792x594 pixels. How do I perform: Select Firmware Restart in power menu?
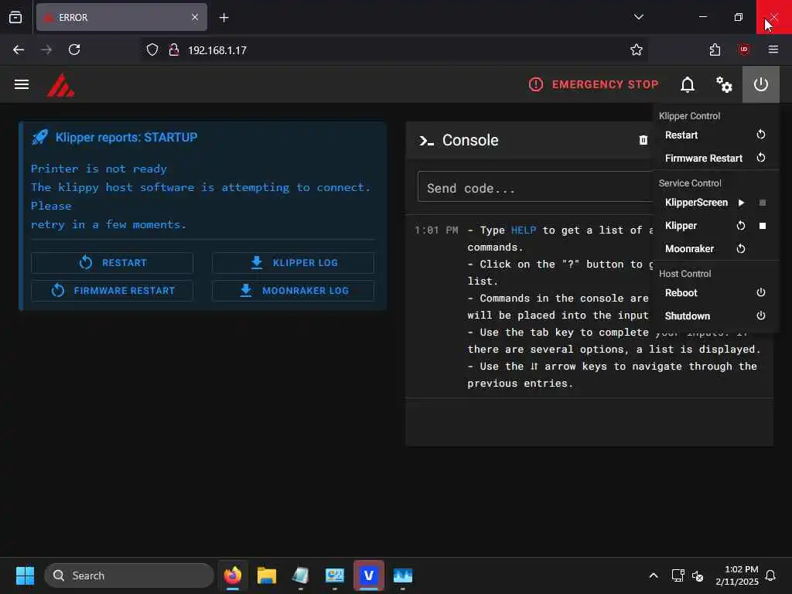tap(715, 158)
